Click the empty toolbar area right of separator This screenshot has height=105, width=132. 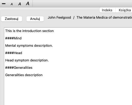[82, 3]
